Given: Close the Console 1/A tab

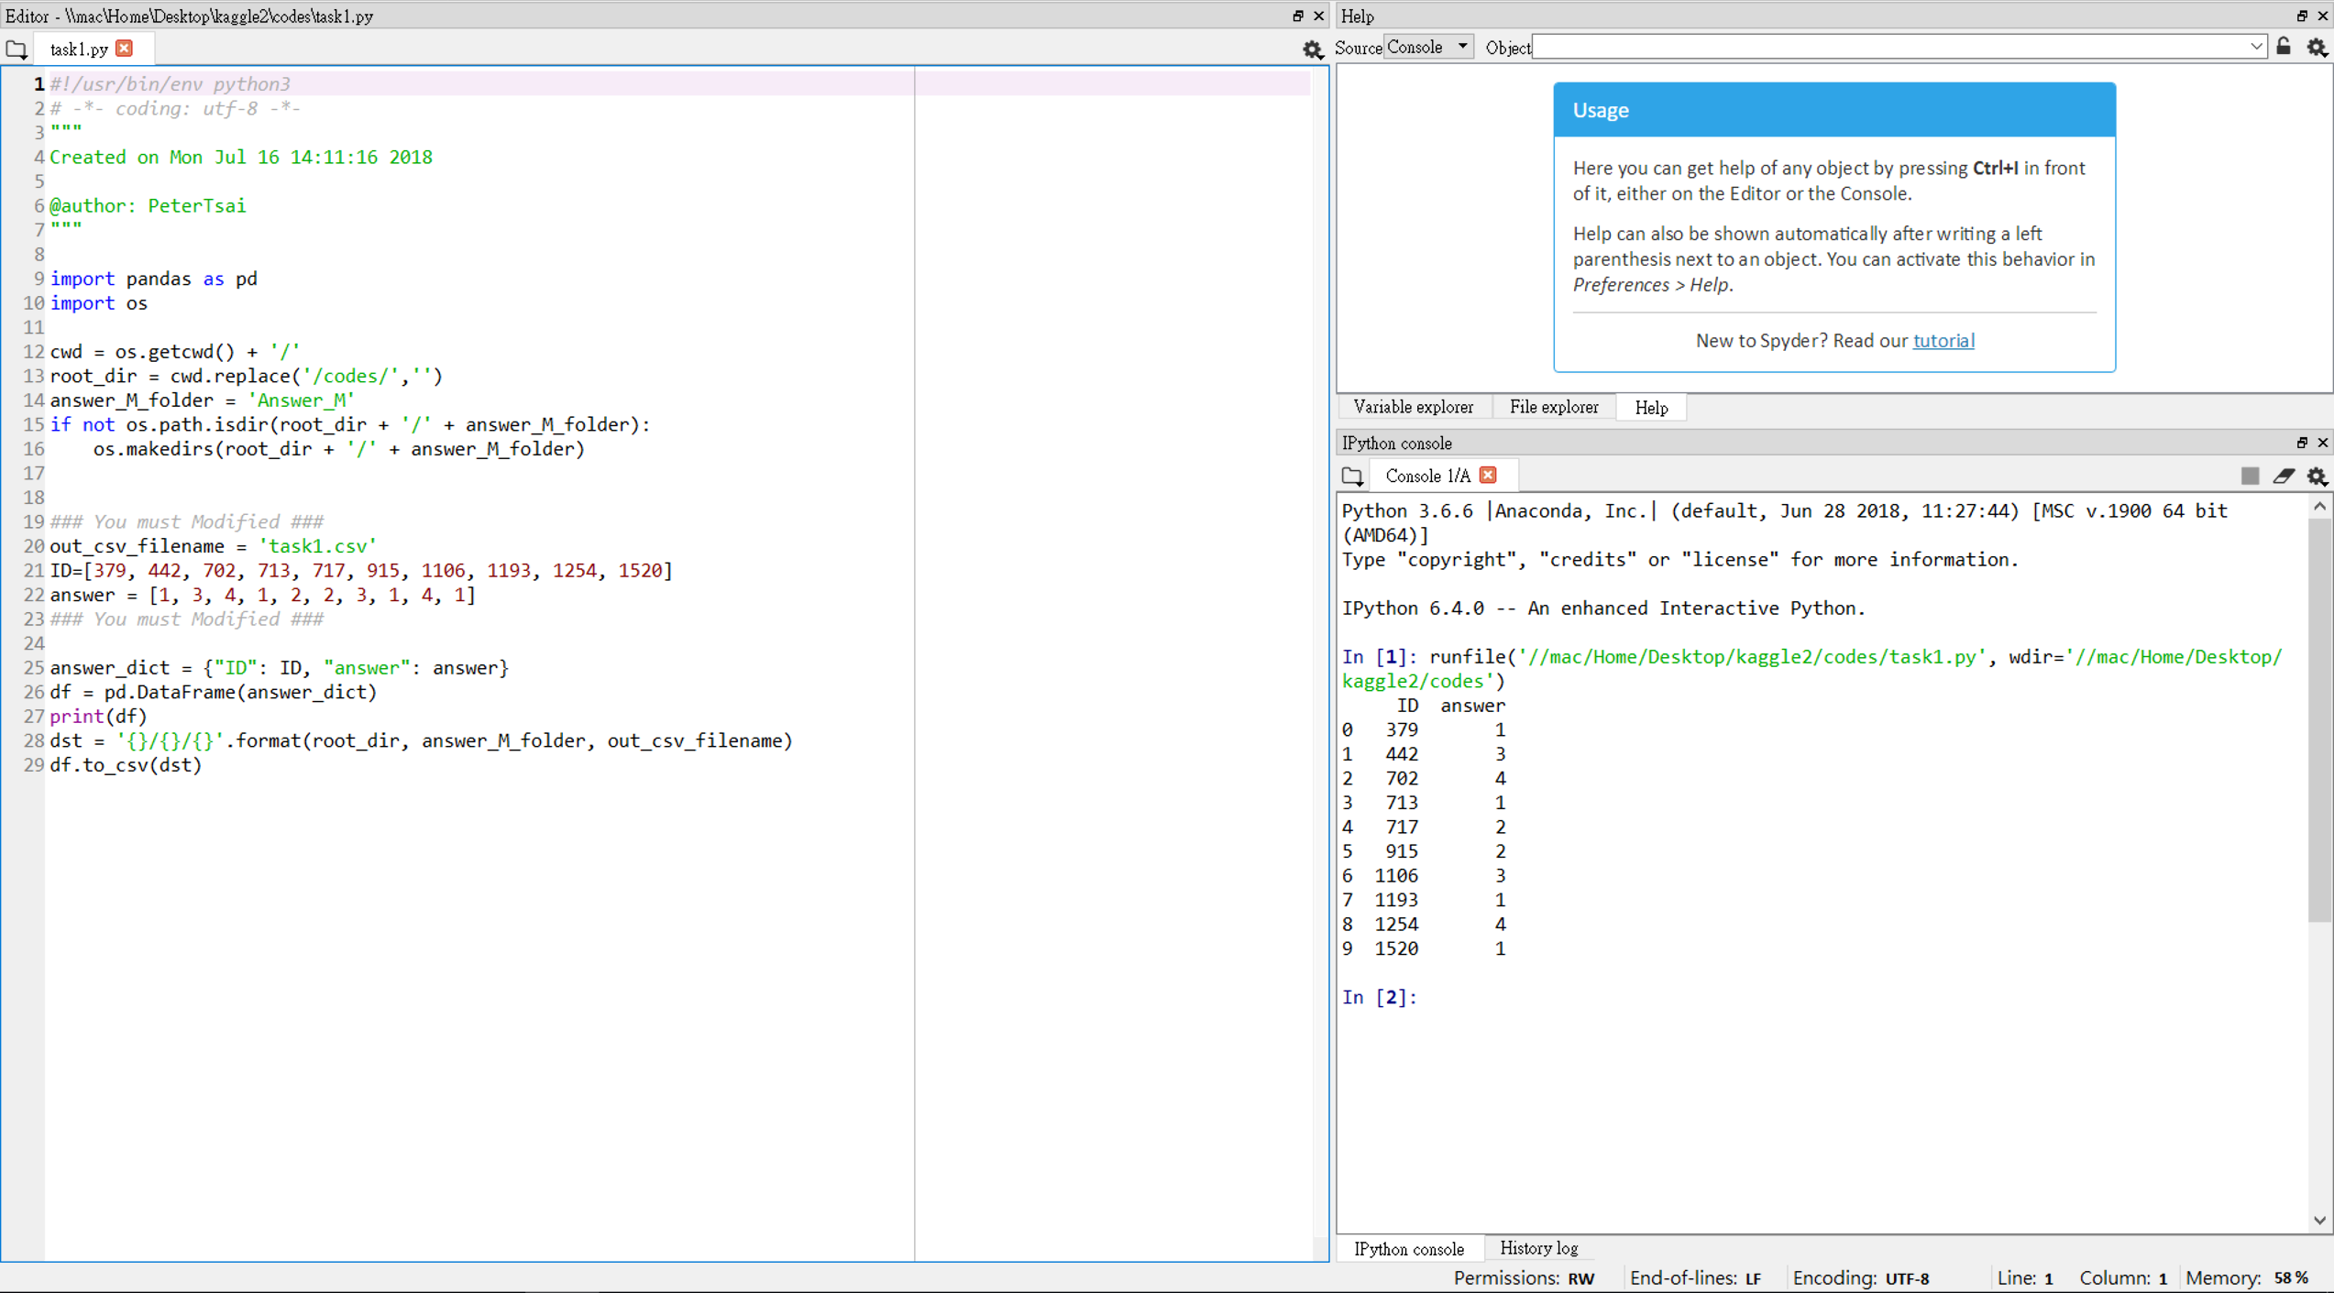Looking at the screenshot, I should (1488, 475).
